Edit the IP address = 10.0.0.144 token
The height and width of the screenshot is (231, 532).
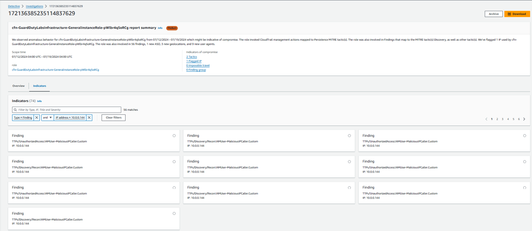(70, 118)
